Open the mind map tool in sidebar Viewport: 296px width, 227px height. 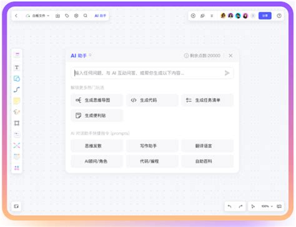click(x=17, y=145)
